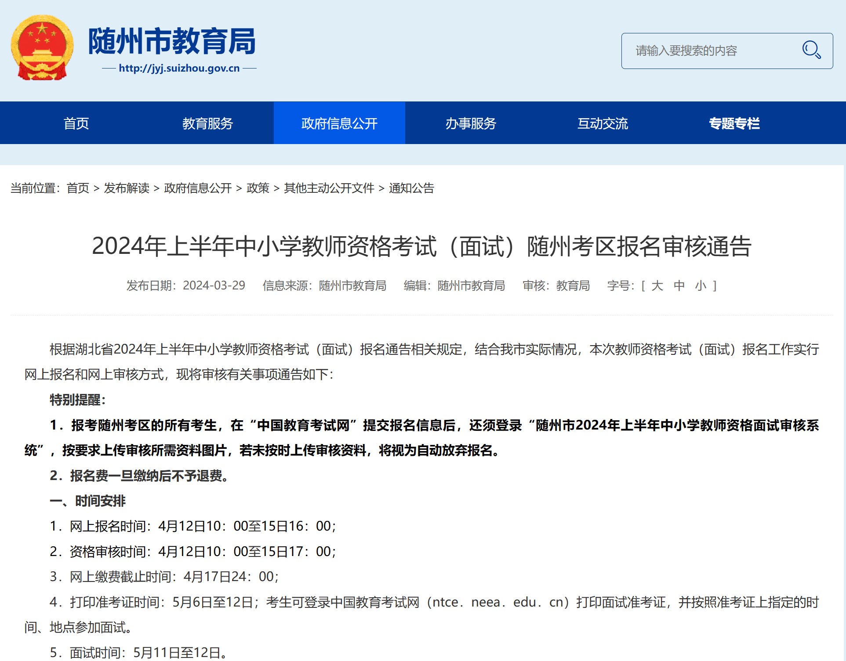Open the 办事服务 navigation item

(471, 123)
